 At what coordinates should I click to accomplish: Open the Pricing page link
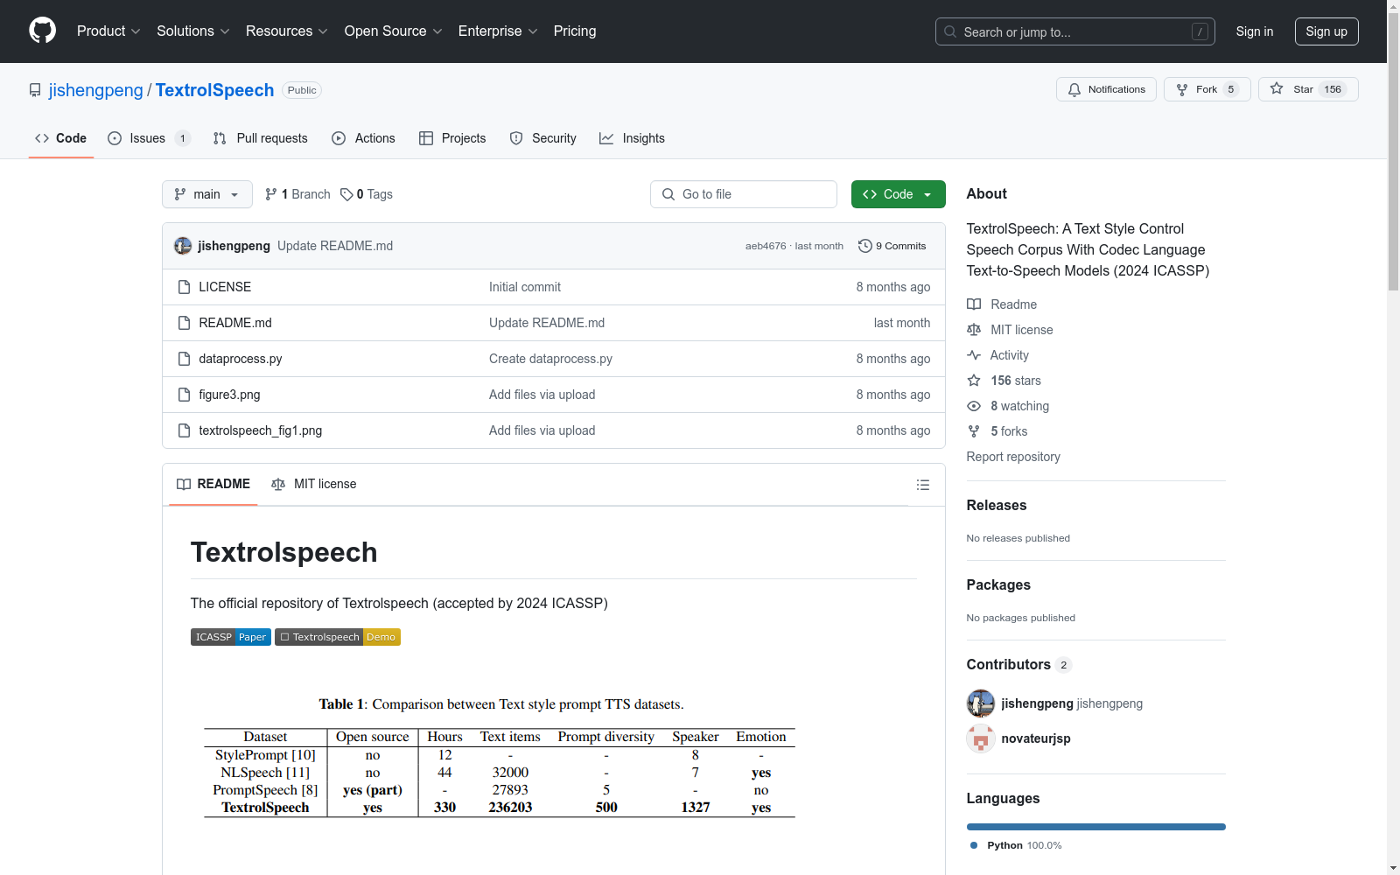pyautogui.click(x=575, y=31)
